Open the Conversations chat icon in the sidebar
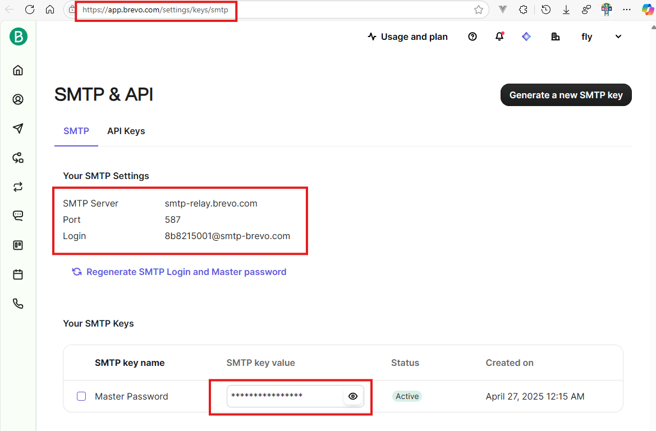 click(18, 216)
